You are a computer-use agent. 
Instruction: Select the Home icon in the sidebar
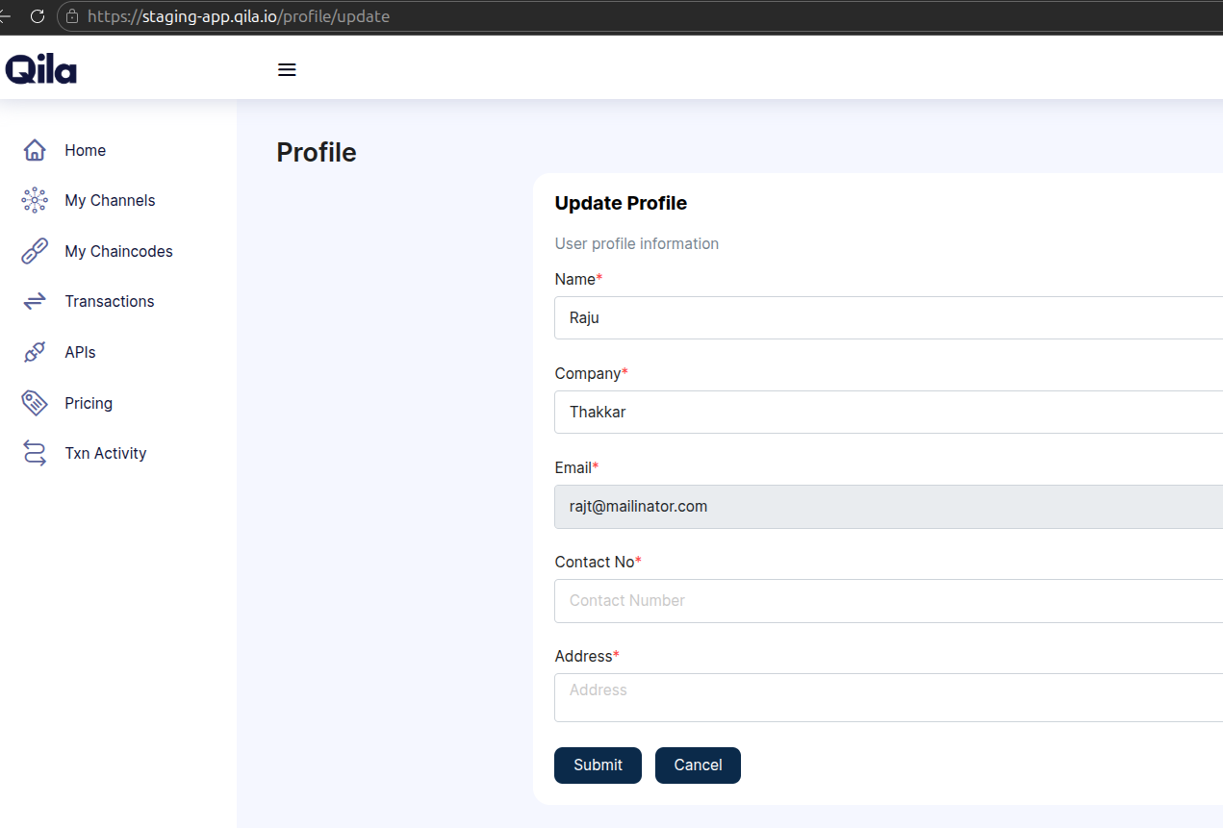pos(34,150)
